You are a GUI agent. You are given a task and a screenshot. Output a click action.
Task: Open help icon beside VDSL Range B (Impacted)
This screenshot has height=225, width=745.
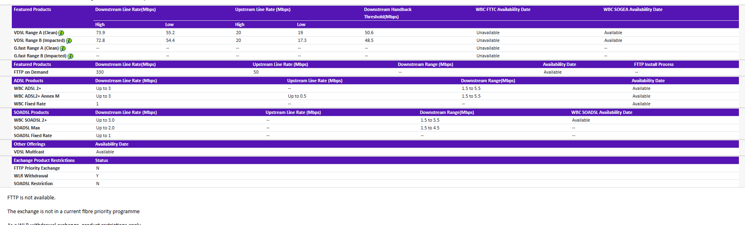(x=69, y=41)
